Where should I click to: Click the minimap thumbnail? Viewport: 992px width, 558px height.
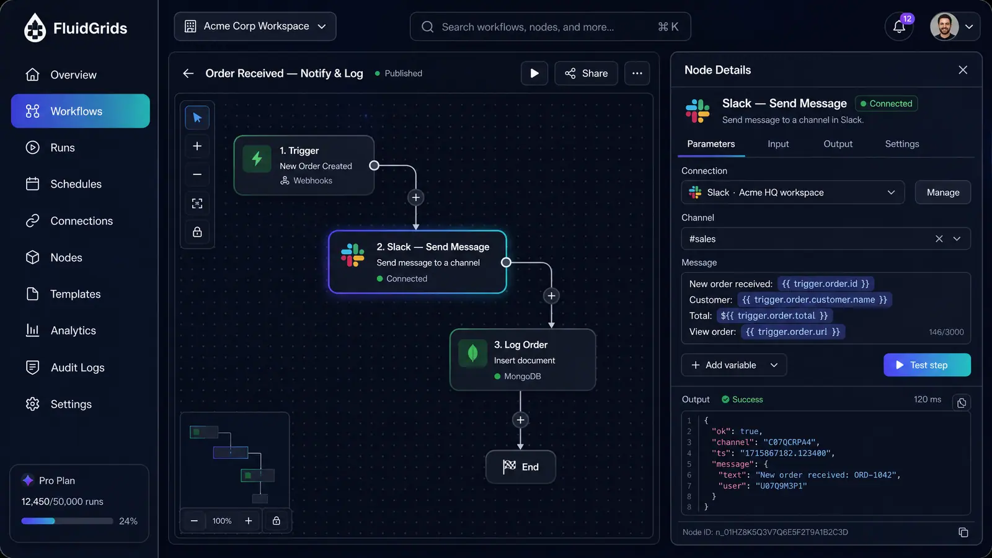pos(235,459)
